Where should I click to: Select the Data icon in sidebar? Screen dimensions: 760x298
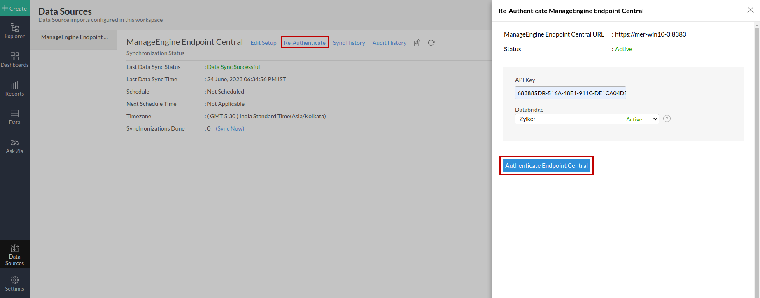(x=14, y=117)
